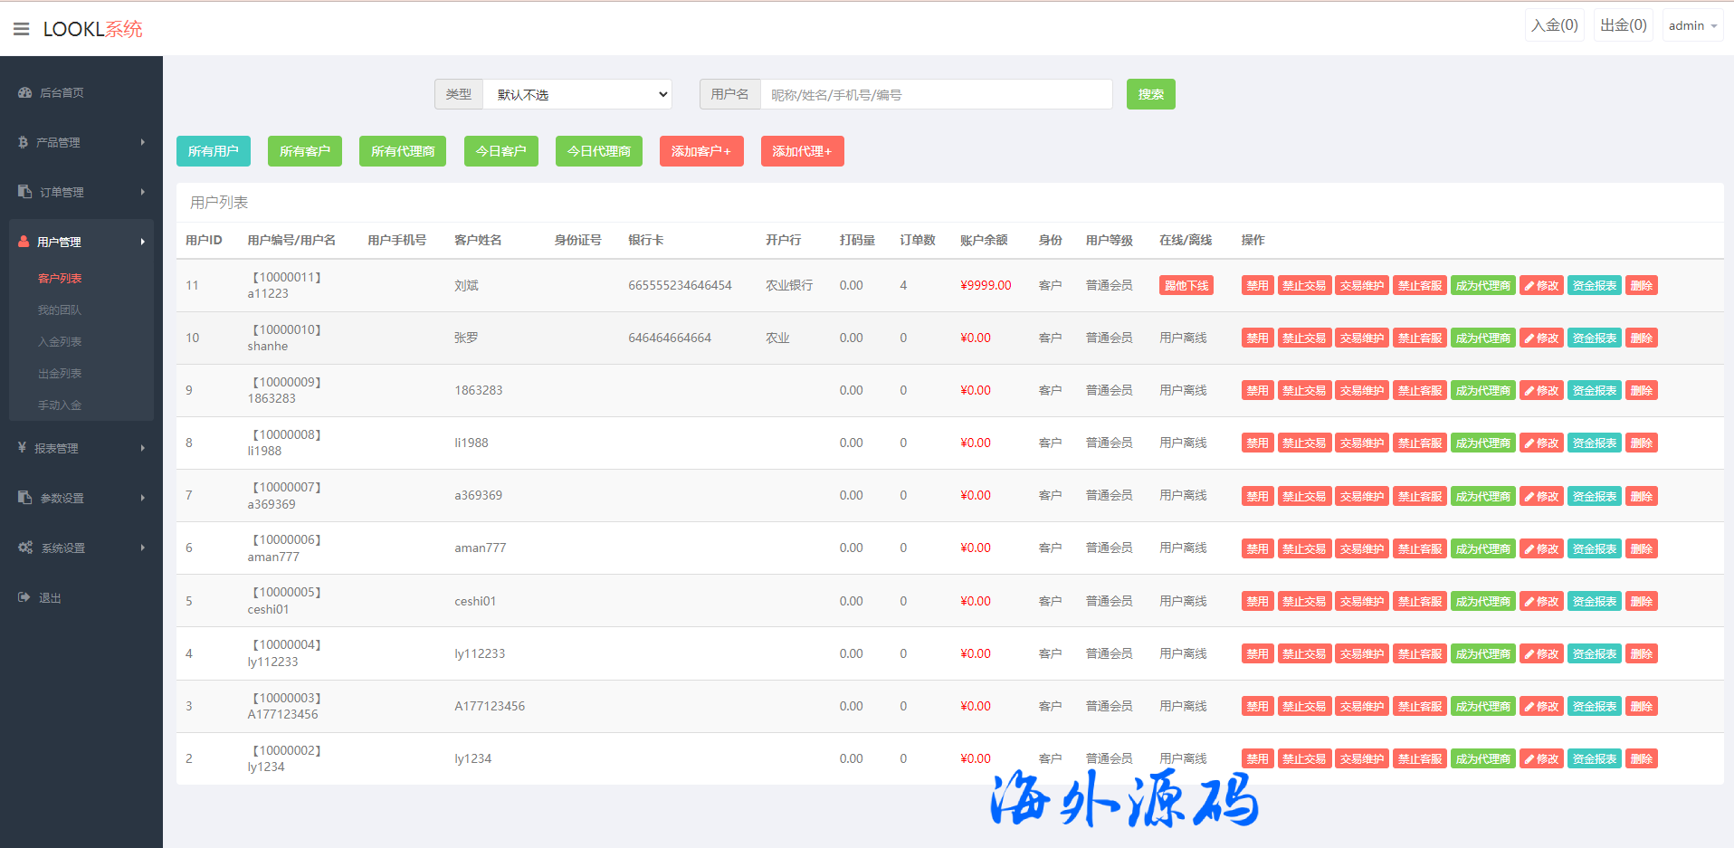Click the 添加客户+ button

point(700,151)
